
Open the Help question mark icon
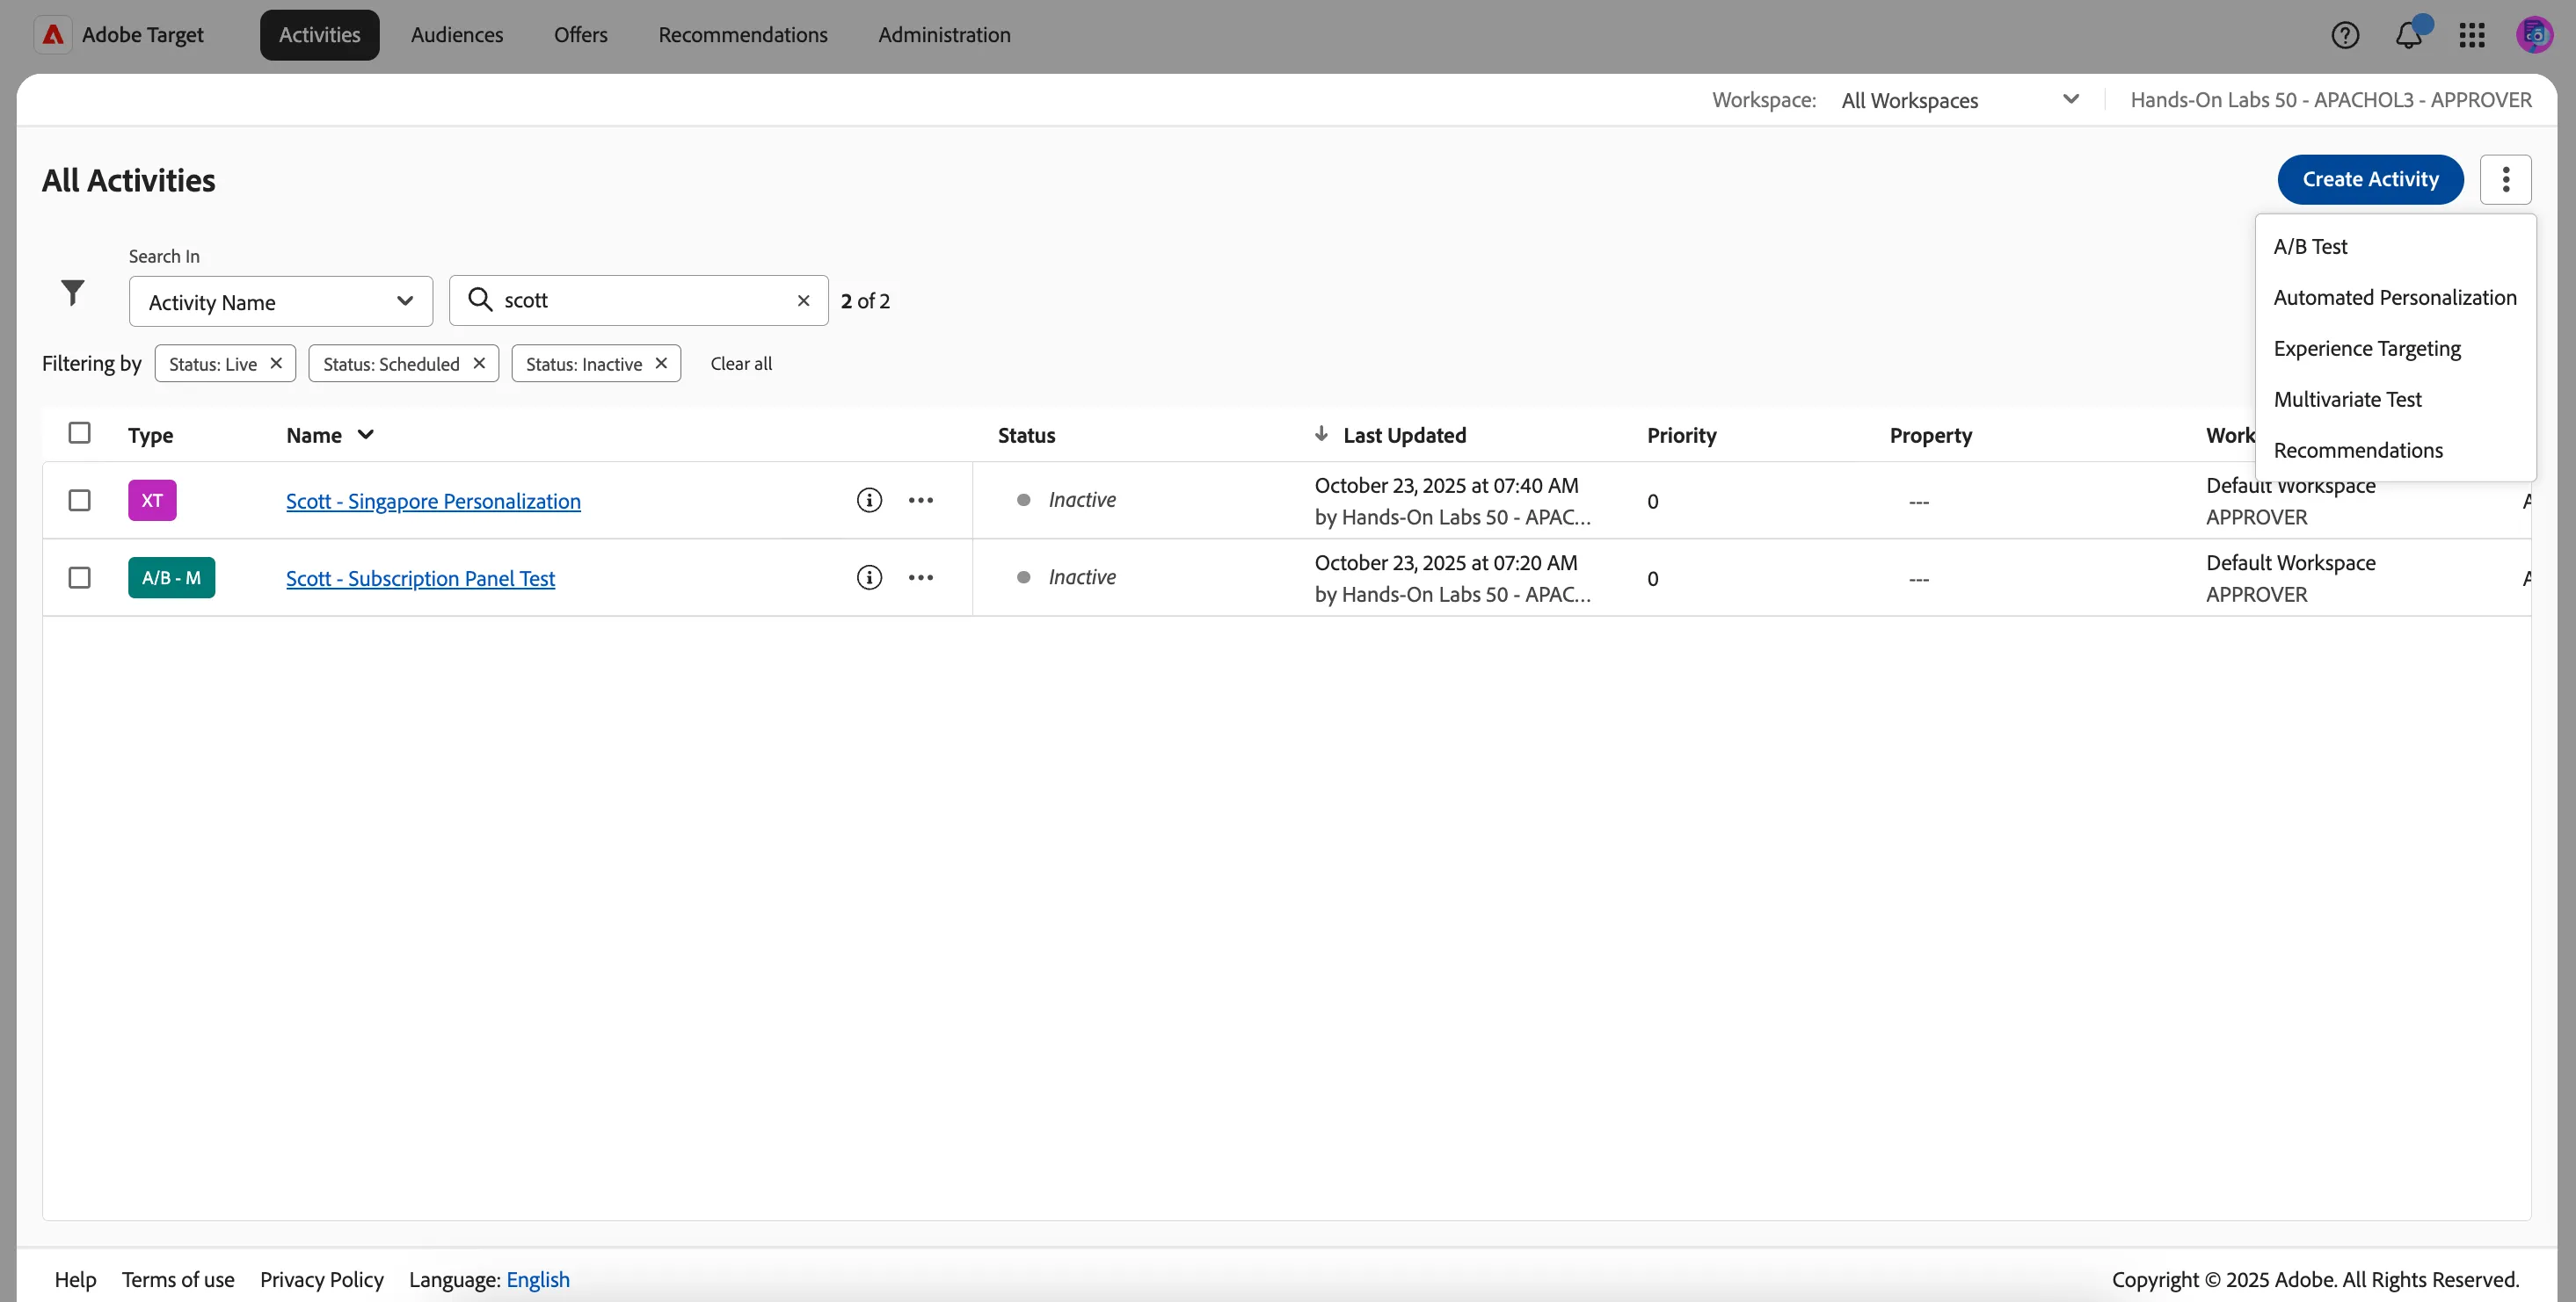click(2345, 35)
